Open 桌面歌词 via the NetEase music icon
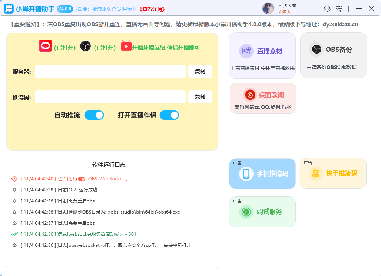The image size is (381, 276). (x=250, y=95)
